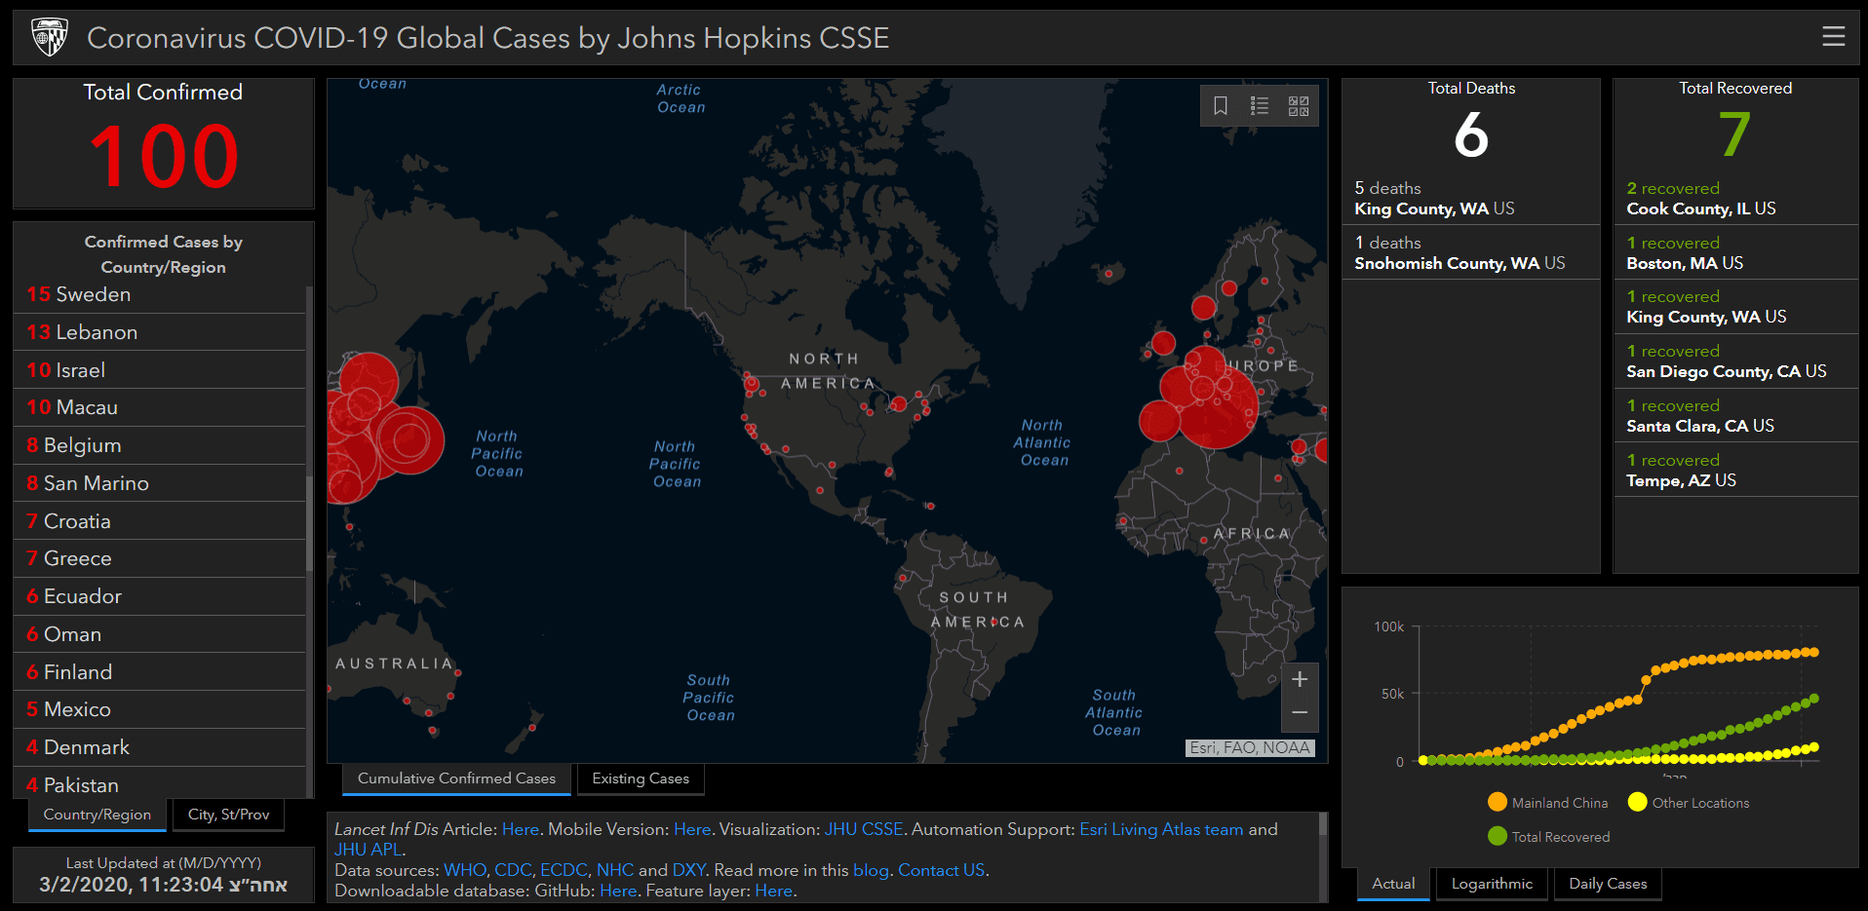Select Greece in the country list
This screenshot has width=1868, height=911.
coord(160,558)
